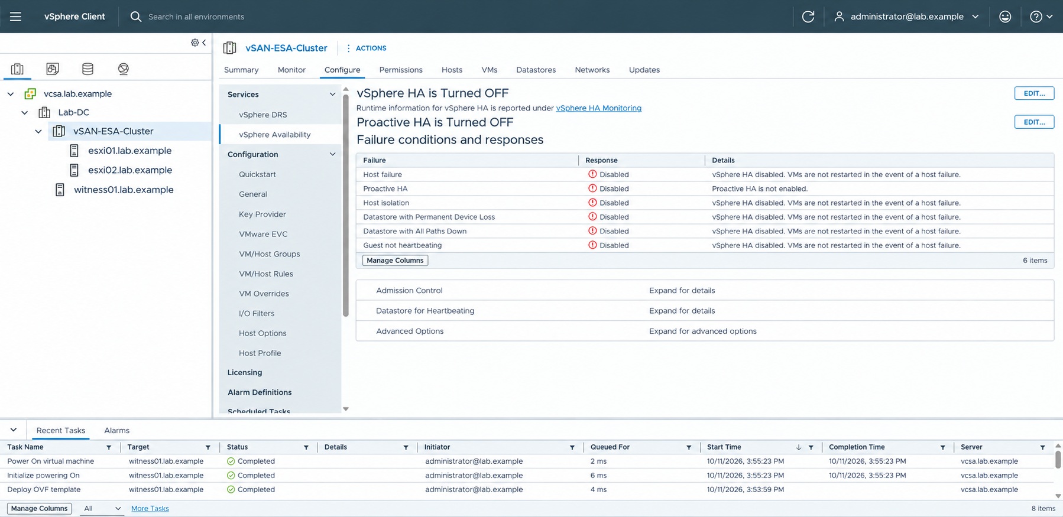Screen dimensions: 1063x517
Task: Switch to Networking inventory view
Action: (123, 69)
